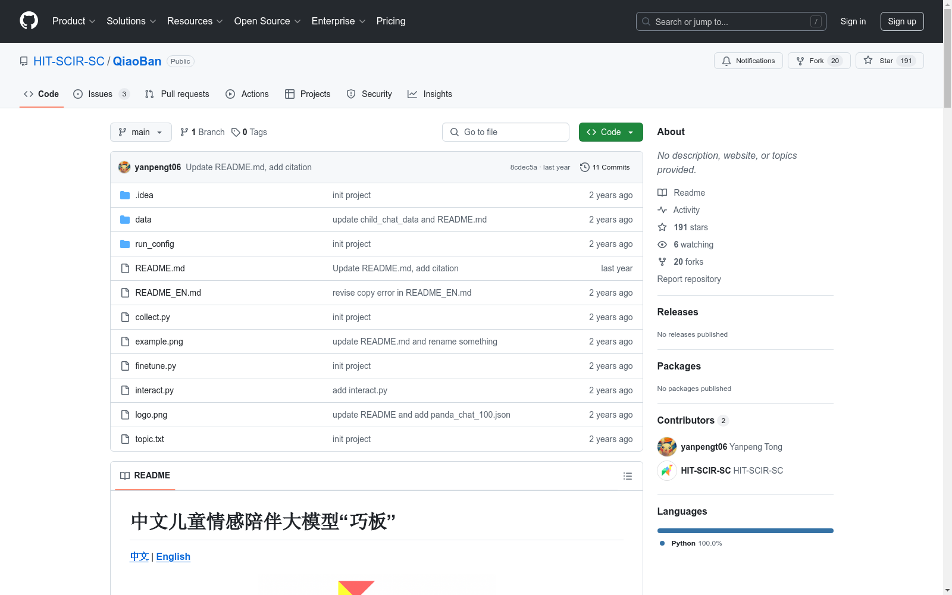Click the 中文 README link
Screen dimensions: 952x595
point(139,556)
